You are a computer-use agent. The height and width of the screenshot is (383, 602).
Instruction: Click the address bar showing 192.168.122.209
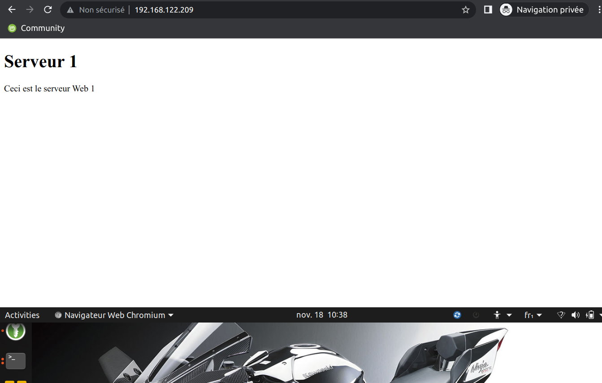click(268, 9)
